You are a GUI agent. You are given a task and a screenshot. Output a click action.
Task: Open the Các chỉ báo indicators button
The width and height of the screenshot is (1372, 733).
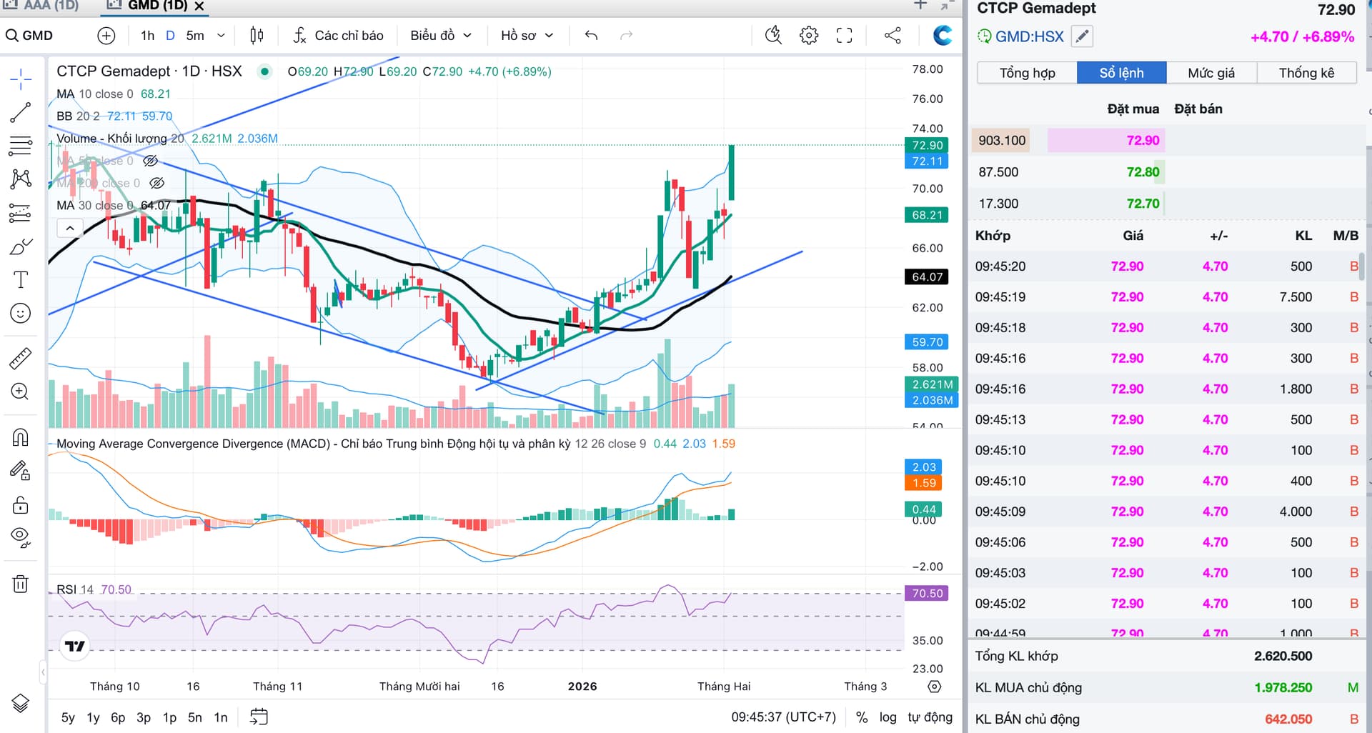pos(339,36)
